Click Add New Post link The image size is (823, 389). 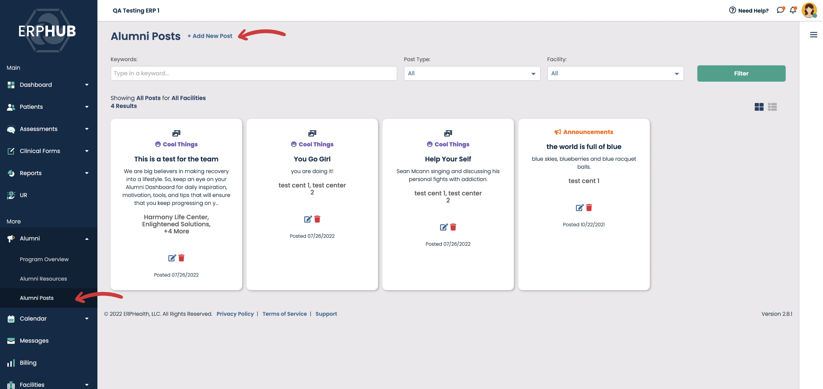(x=210, y=36)
